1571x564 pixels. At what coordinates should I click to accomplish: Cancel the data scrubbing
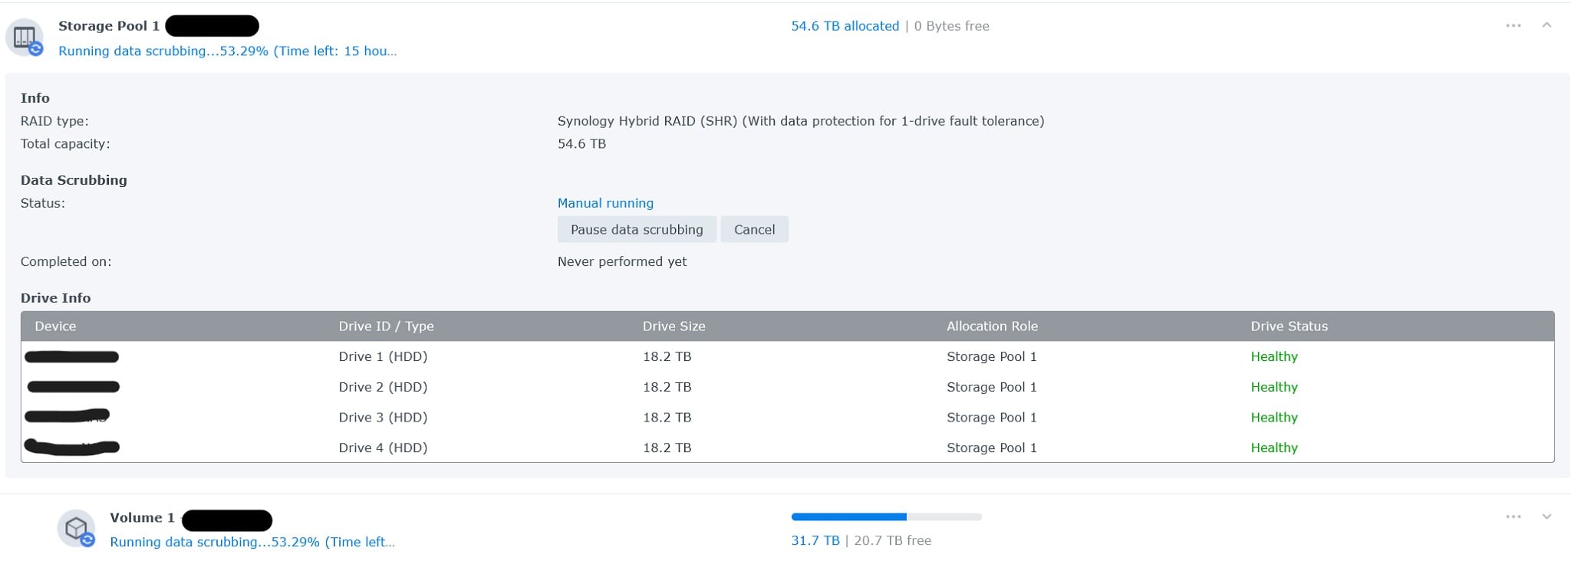754,229
